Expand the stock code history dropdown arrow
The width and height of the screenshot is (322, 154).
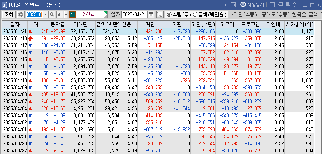click(x=46, y=14)
